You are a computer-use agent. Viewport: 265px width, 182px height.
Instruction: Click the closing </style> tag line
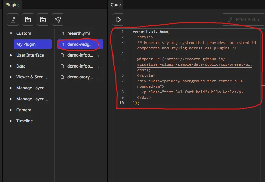coord(146,76)
